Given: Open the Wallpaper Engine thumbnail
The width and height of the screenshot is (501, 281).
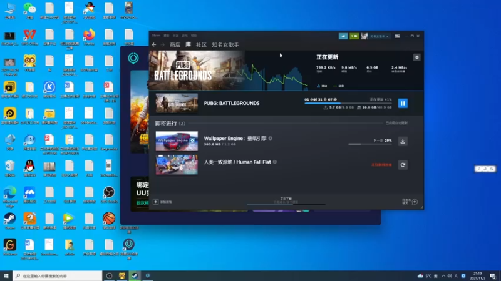Looking at the screenshot, I should tap(177, 141).
